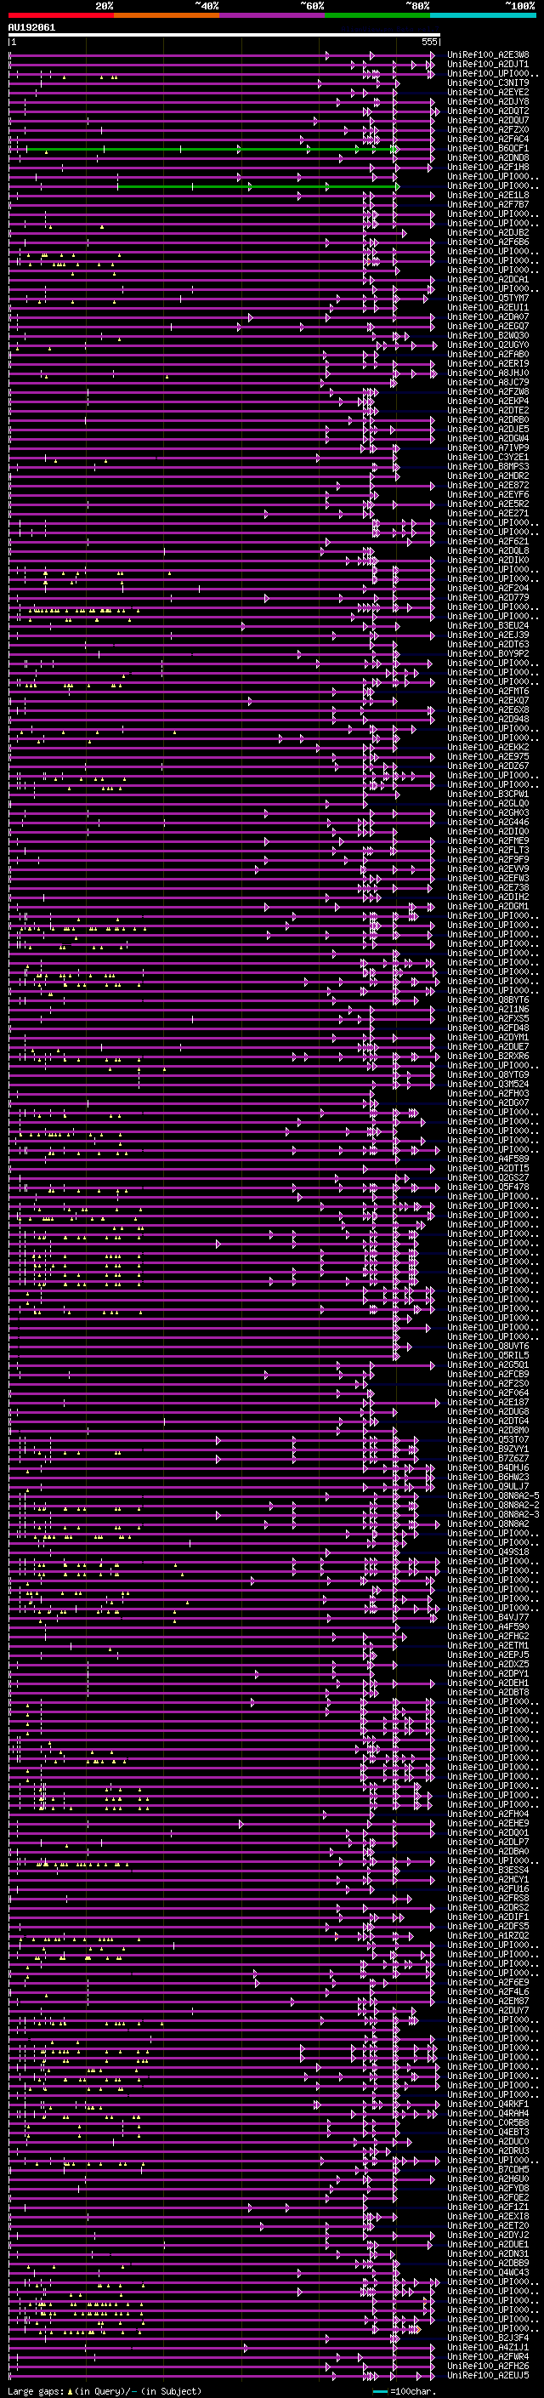Click hit label UniRef100_B2RXR6
Image resolution: width=544 pixels, height=2398 pixels.
click(488, 1056)
